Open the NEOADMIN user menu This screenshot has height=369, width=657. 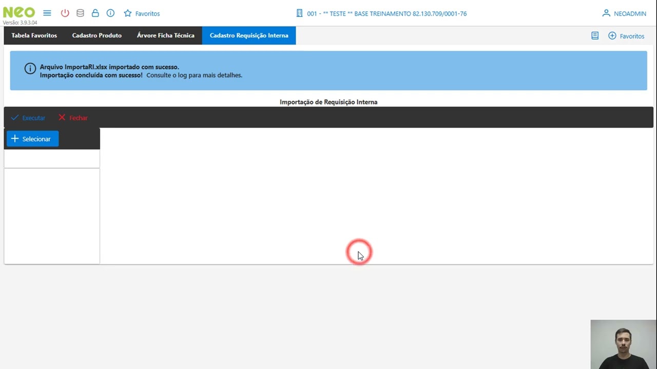tap(624, 13)
